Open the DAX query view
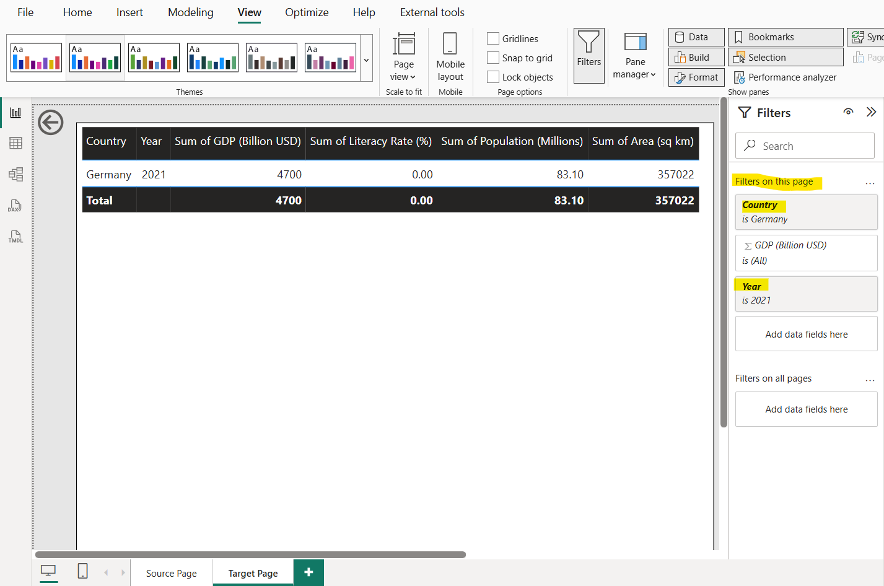The height and width of the screenshot is (586, 884). click(x=15, y=206)
